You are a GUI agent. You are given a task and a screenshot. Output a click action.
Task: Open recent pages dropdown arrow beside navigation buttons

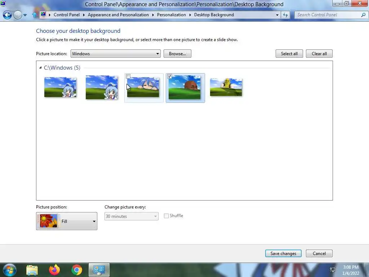pos(25,15)
